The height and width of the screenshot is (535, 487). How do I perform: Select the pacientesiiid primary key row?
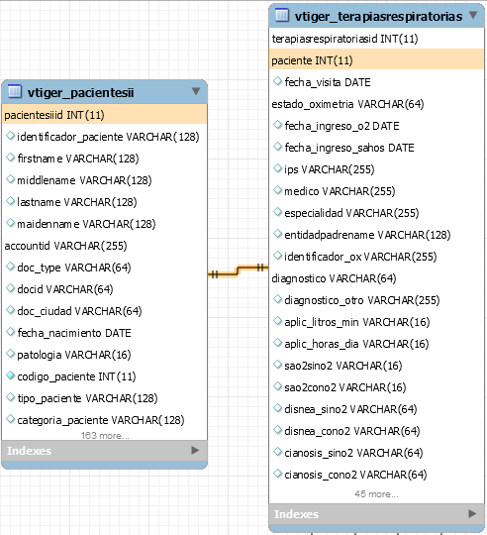coord(105,115)
